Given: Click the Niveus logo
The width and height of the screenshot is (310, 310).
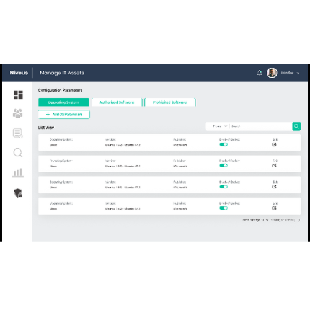Looking at the screenshot, I should click(x=19, y=73).
